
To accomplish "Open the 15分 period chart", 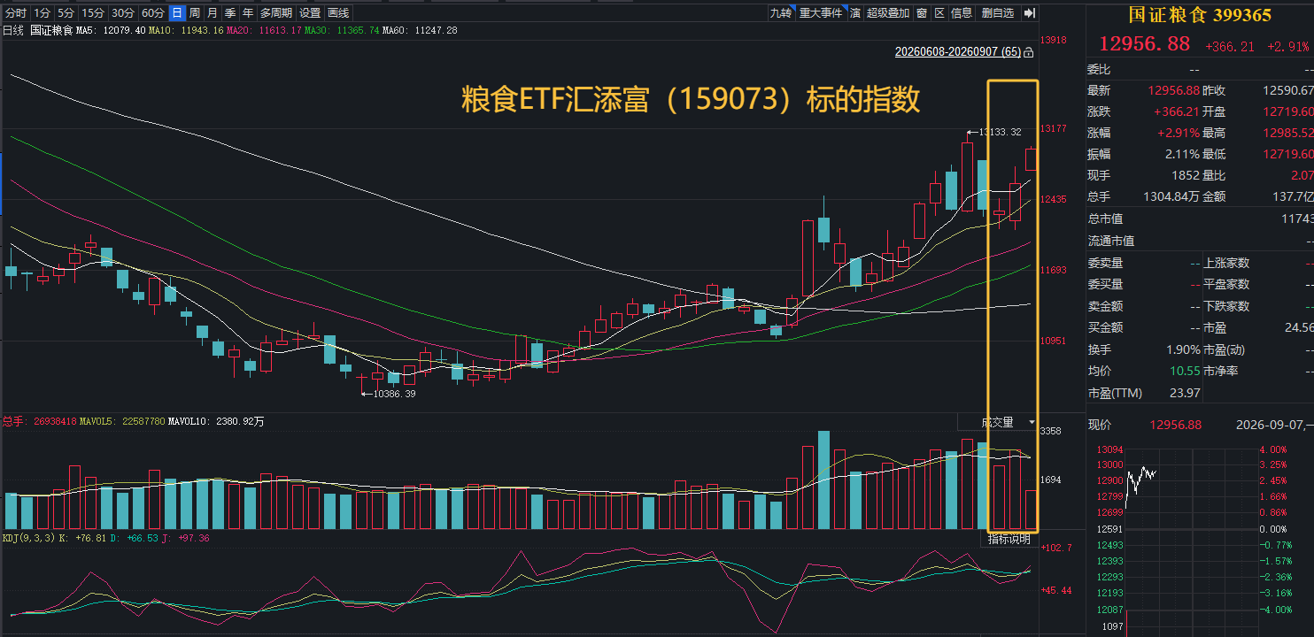I will point(92,13).
